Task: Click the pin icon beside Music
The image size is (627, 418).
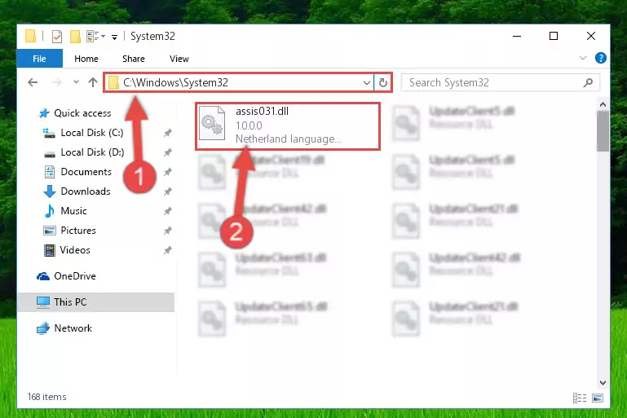Action: (167, 211)
